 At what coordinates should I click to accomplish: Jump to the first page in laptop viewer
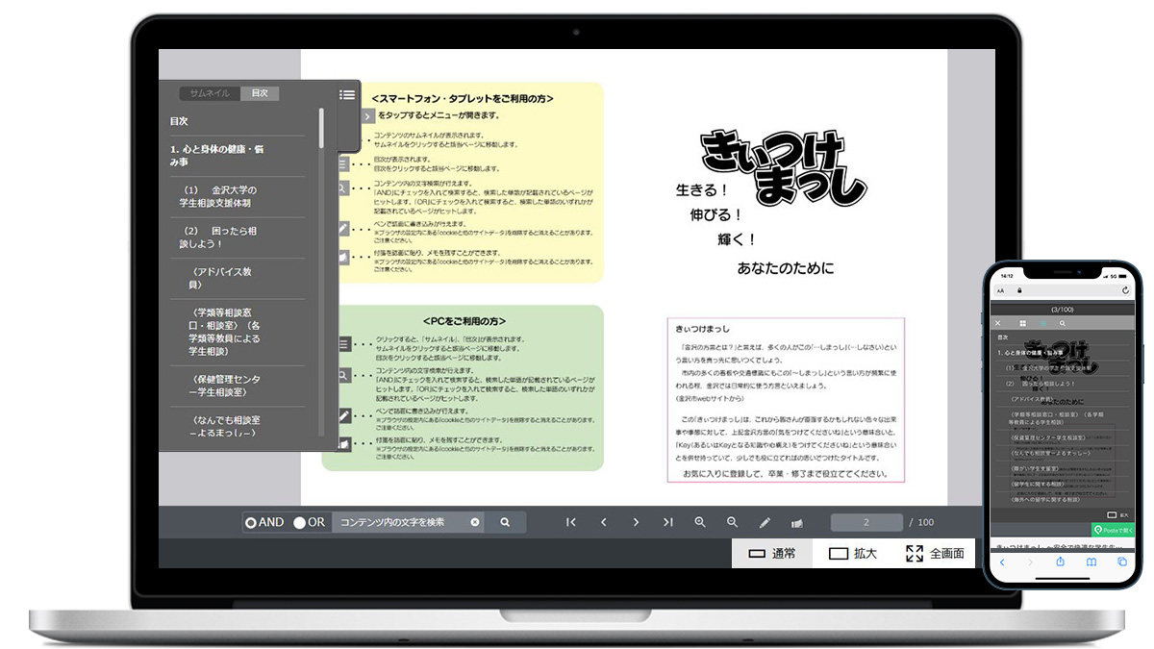point(571,522)
